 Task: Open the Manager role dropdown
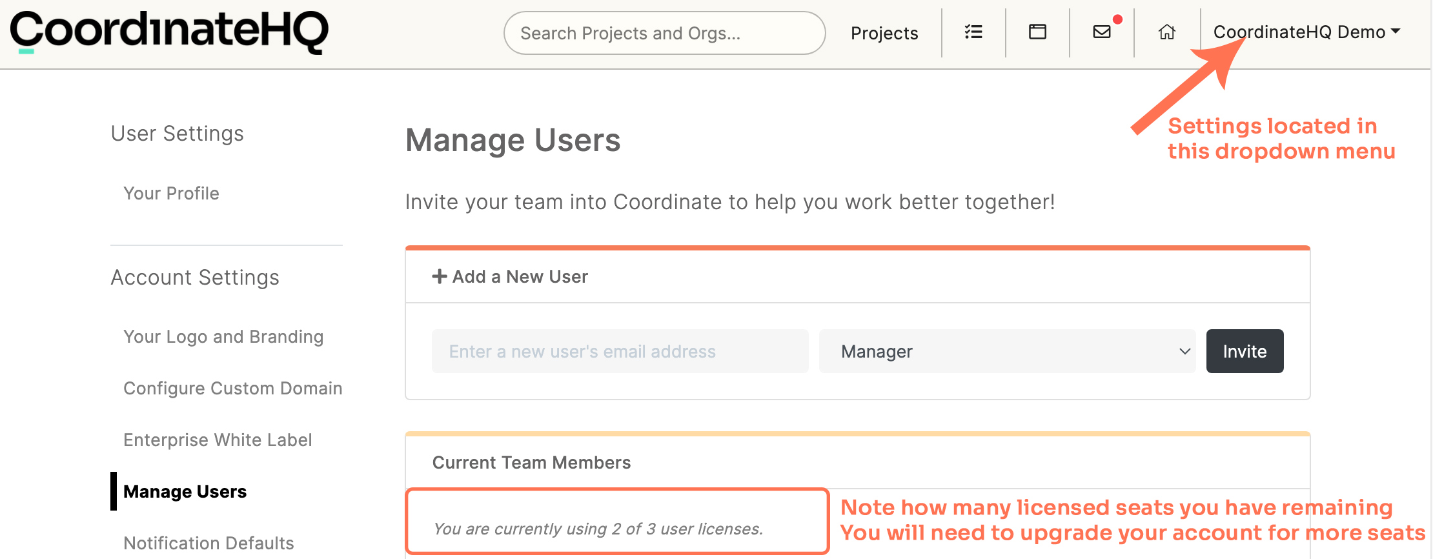click(x=1007, y=351)
